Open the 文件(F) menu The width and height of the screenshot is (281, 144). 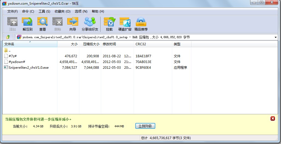pyautogui.click(x=12, y=11)
